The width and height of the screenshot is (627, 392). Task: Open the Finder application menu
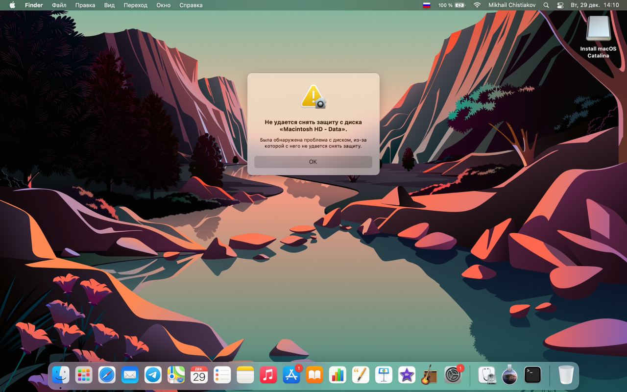coord(34,5)
